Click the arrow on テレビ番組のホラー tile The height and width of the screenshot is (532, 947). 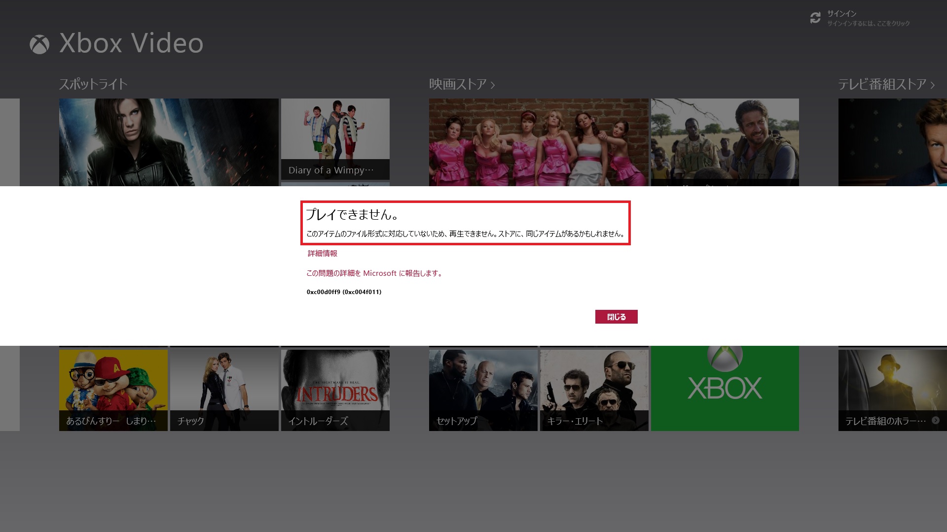[936, 420]
